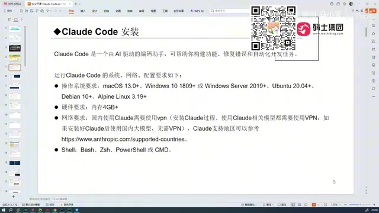Switch to the 插入 Insert ribbon tab
This screenshot has height=213, width=379.
83,11
